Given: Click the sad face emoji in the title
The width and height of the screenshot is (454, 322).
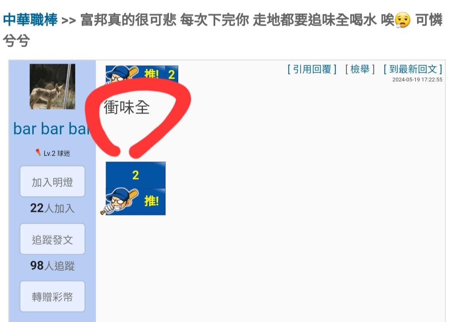Looking at the screenshot, I should click(x=403, y=20).
